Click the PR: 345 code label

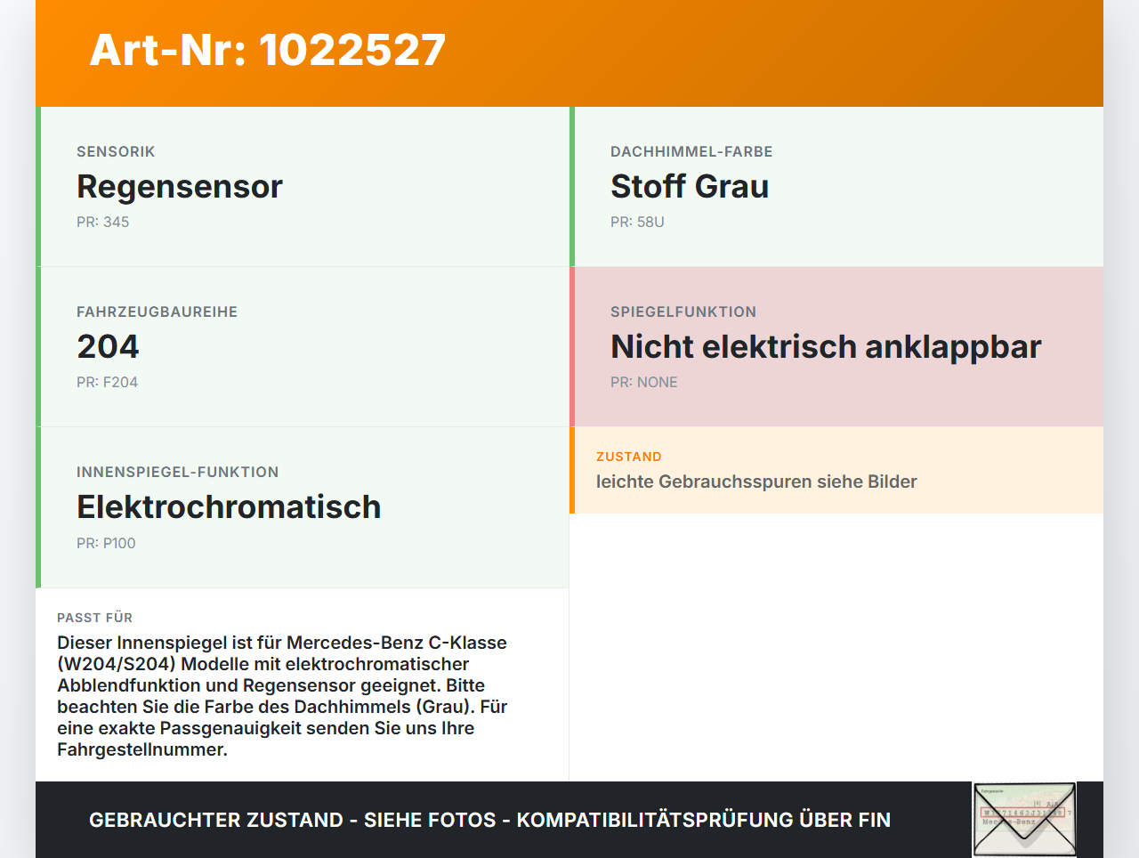(x=103, y=222)
